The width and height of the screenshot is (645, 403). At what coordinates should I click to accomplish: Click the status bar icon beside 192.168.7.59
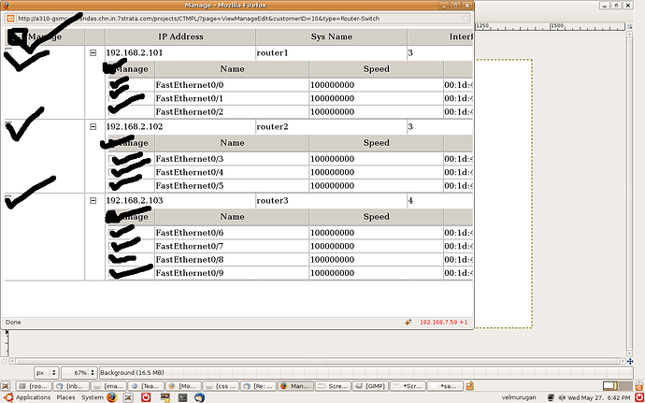tap(408, 323)
